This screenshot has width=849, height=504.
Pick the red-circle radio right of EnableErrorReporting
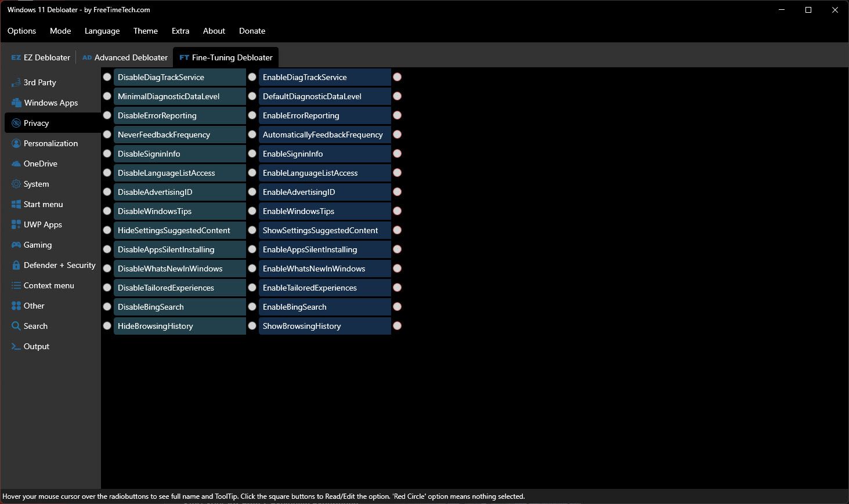point(398,115)
